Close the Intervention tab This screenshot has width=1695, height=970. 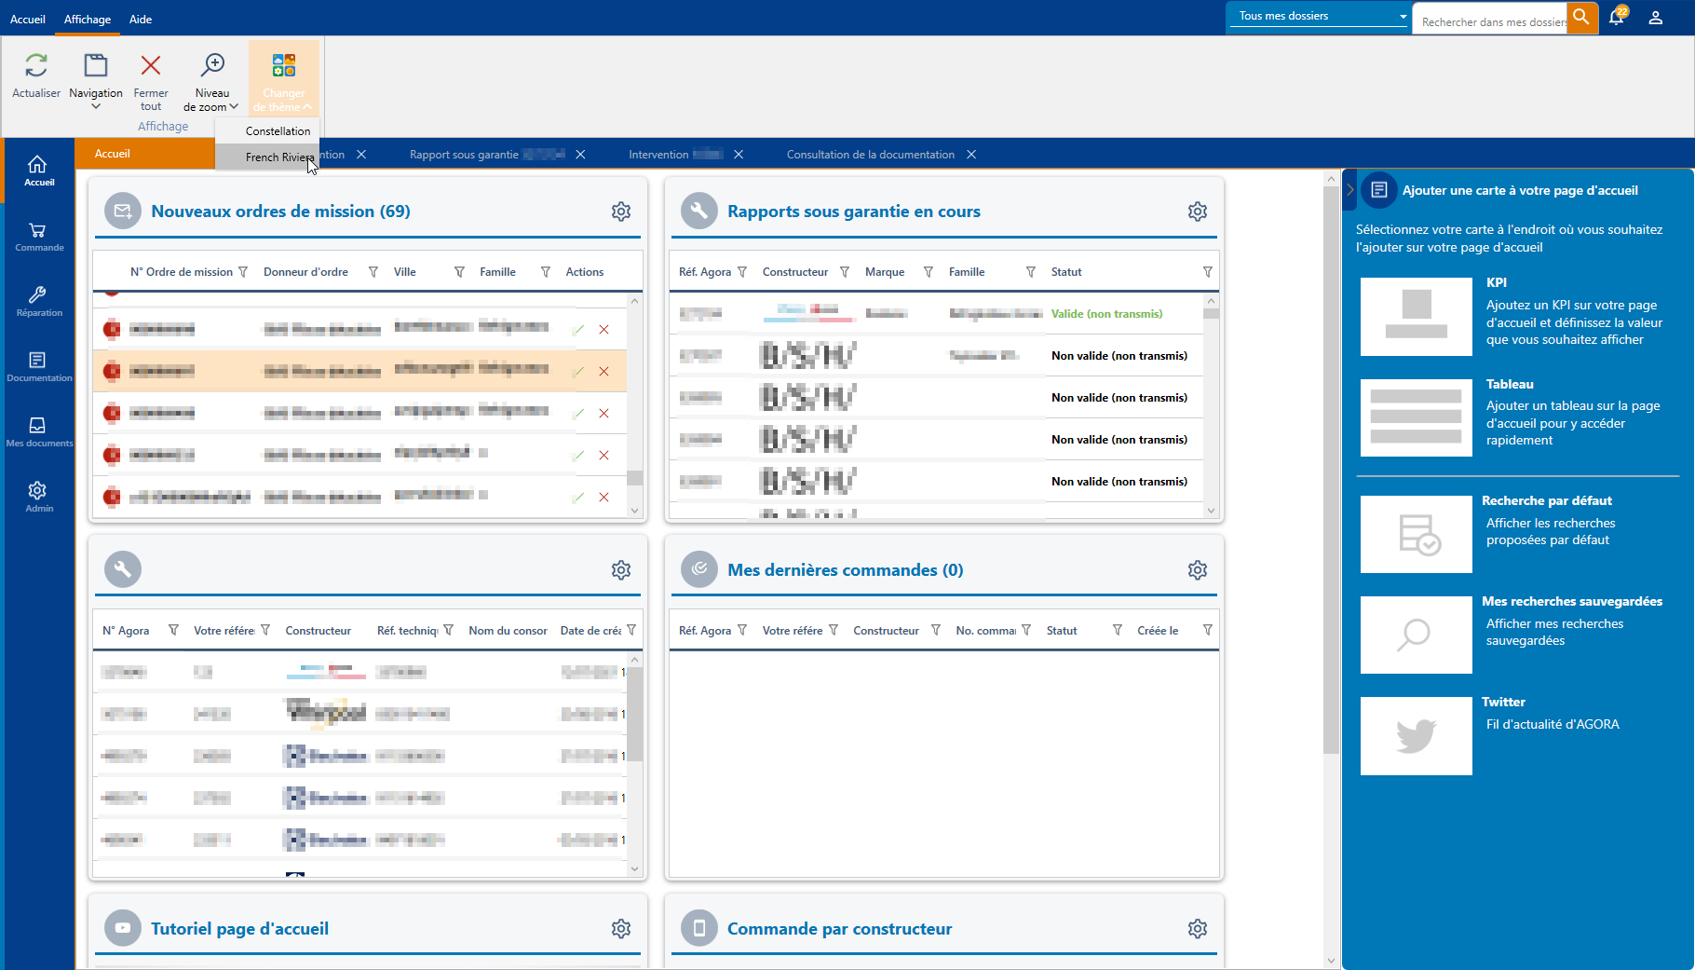[739, 155]
